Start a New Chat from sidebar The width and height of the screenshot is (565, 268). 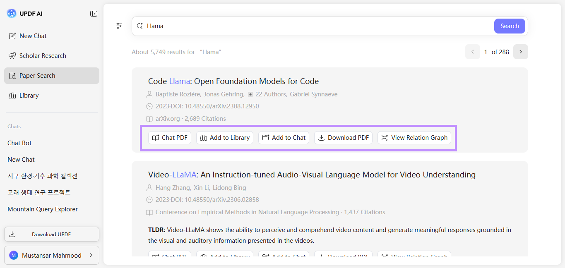tap(52, 36)
